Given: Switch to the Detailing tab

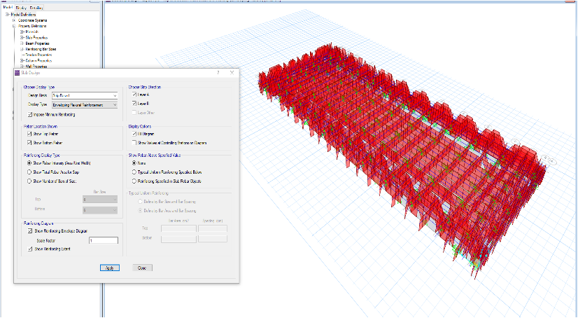Looking at the screenshot, I should (x=37, y=6).
